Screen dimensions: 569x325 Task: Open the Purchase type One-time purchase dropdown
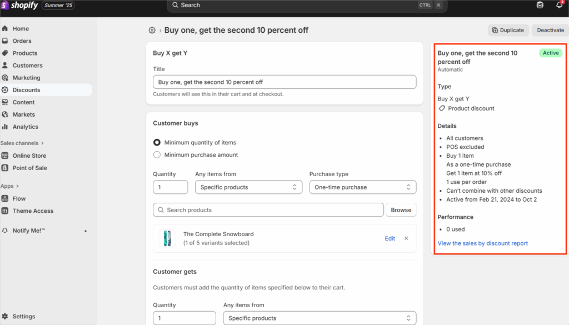coord(362,187)
